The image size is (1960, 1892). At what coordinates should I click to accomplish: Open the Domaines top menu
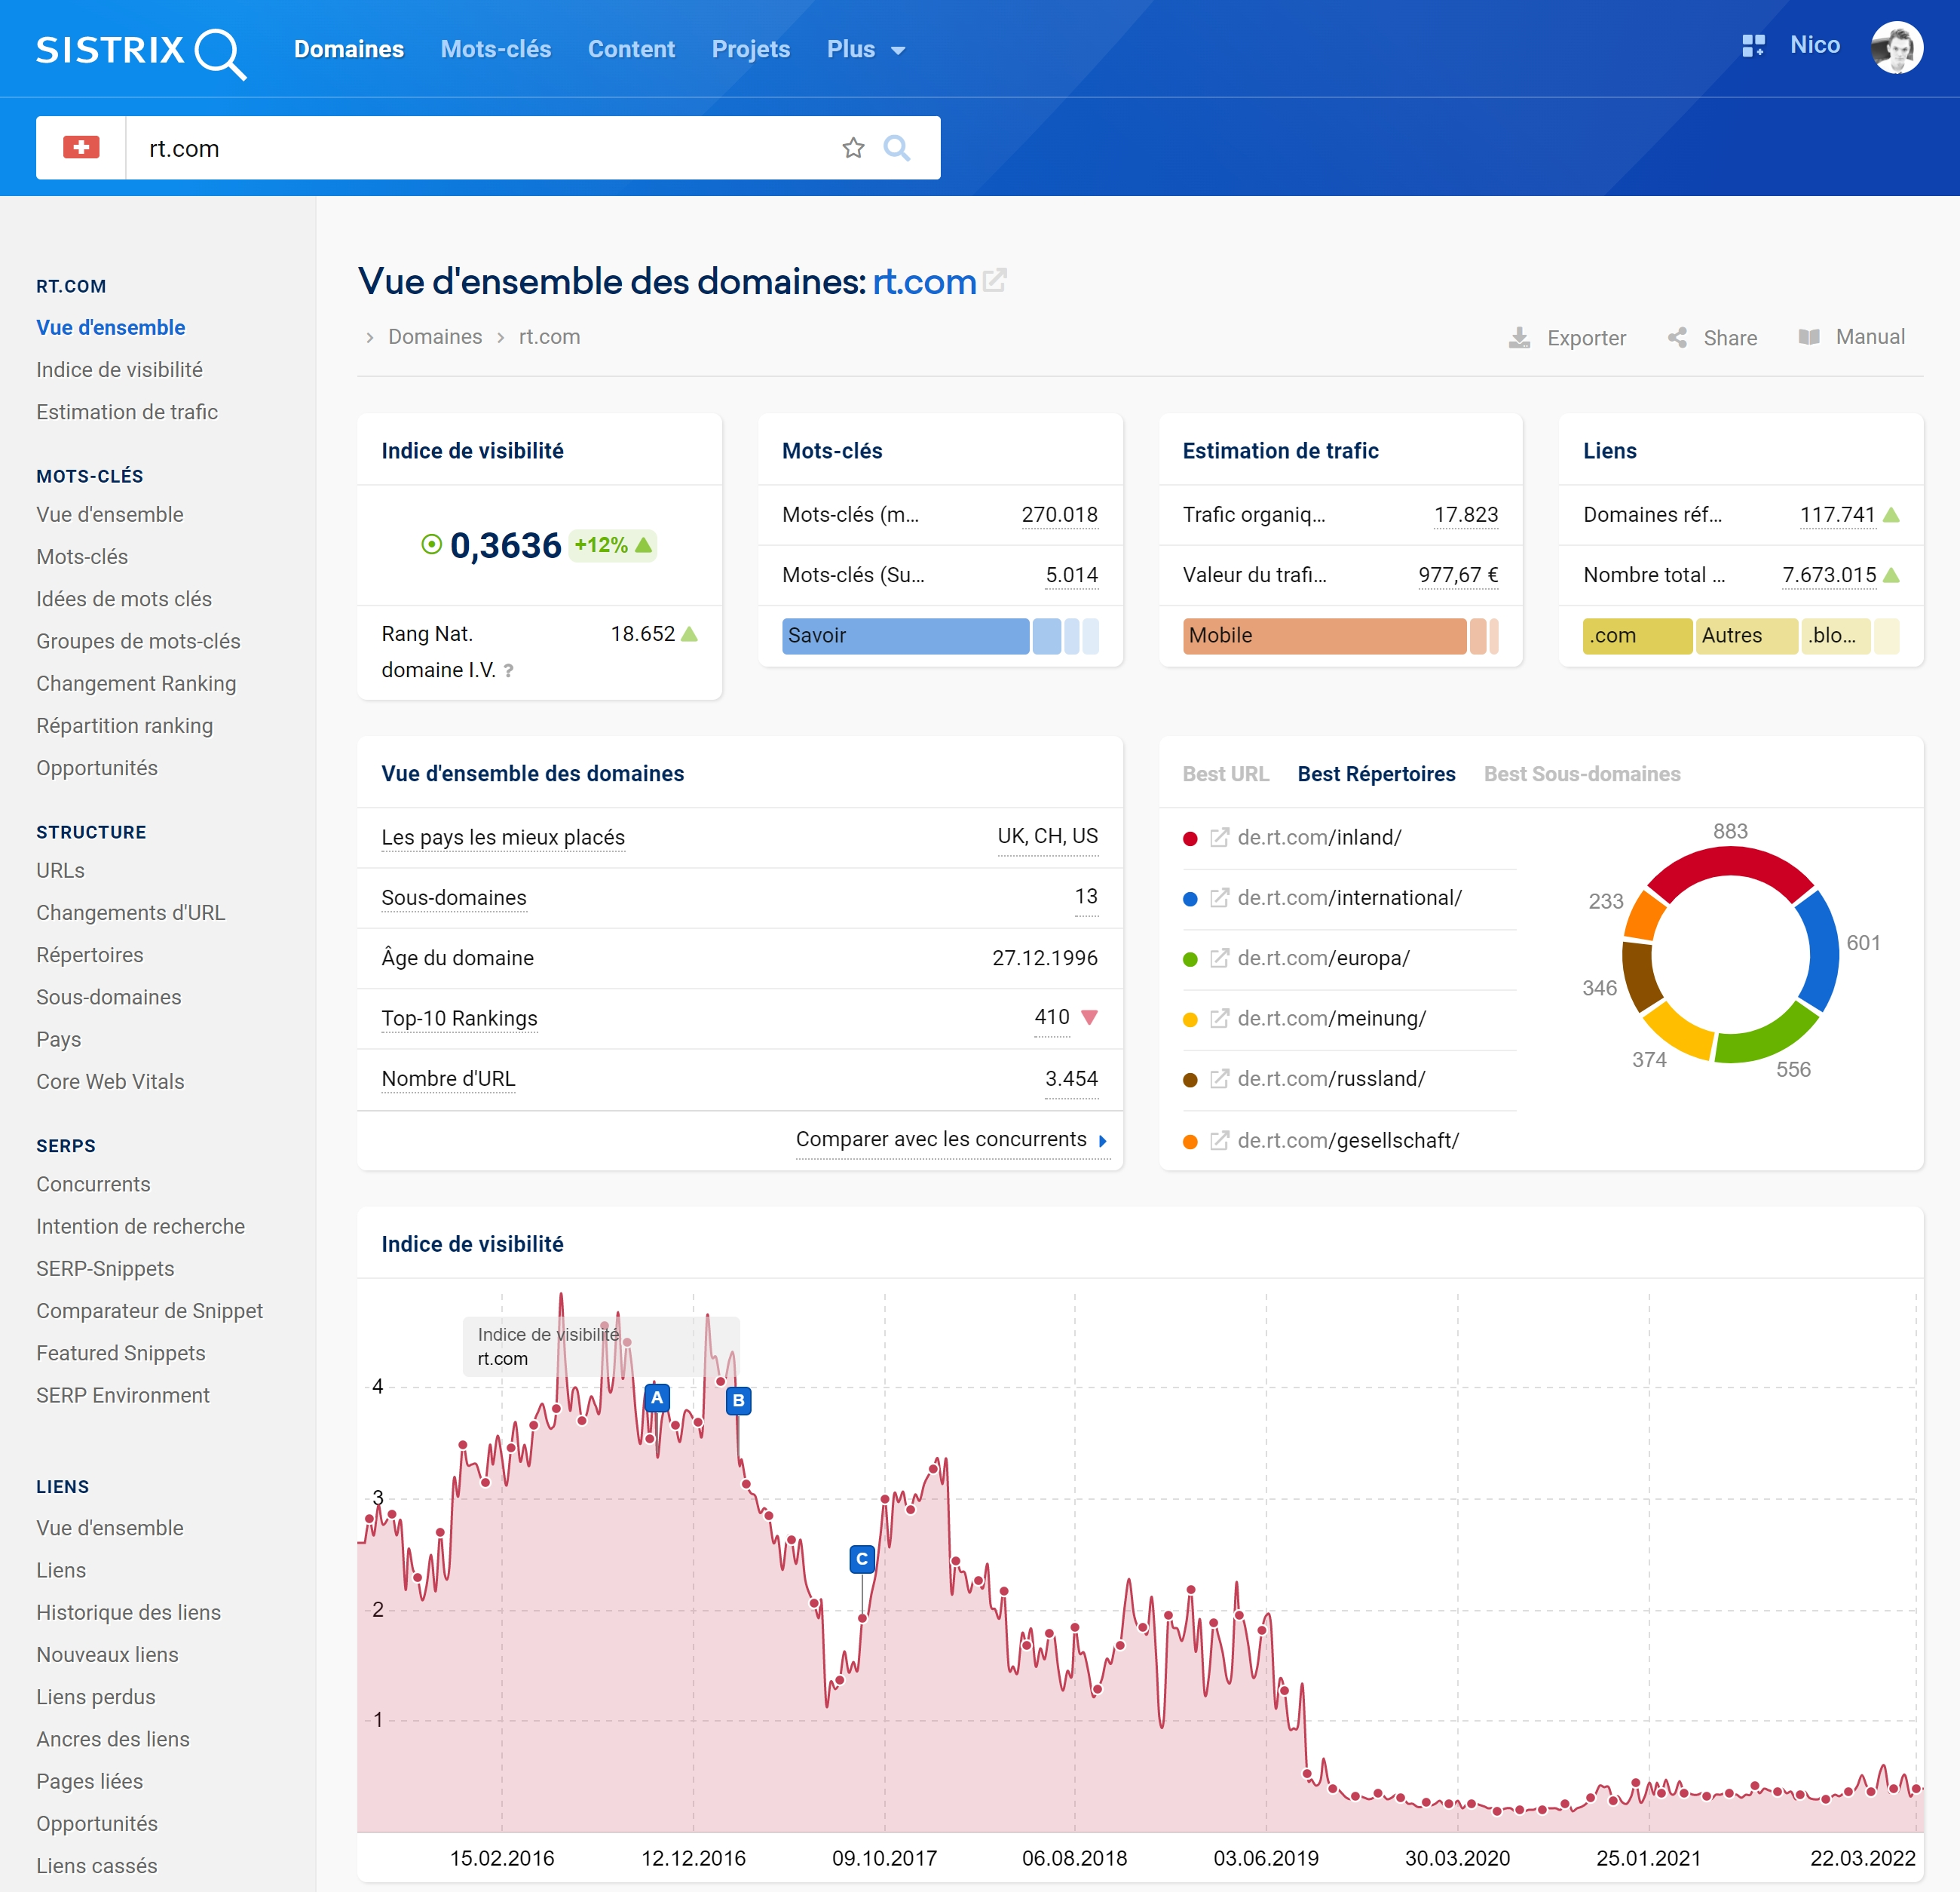349,49
